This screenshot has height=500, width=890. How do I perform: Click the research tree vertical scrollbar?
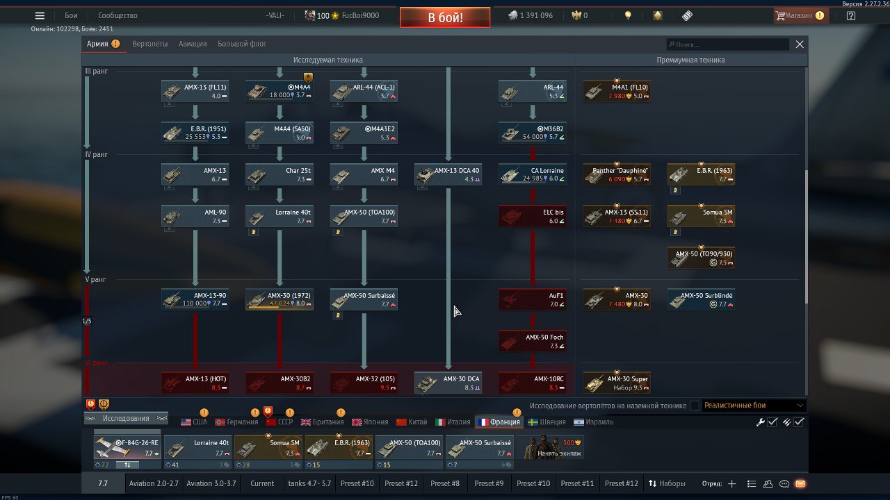click(x=806, y=236)
